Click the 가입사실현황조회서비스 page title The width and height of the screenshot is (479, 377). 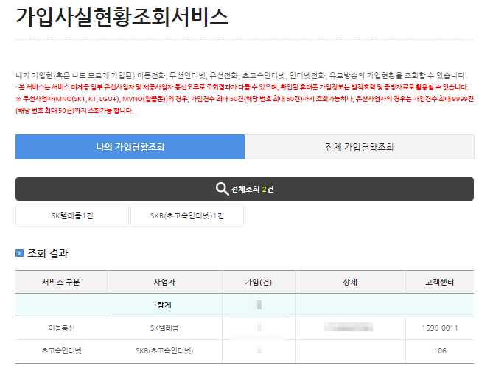[122, 17]
